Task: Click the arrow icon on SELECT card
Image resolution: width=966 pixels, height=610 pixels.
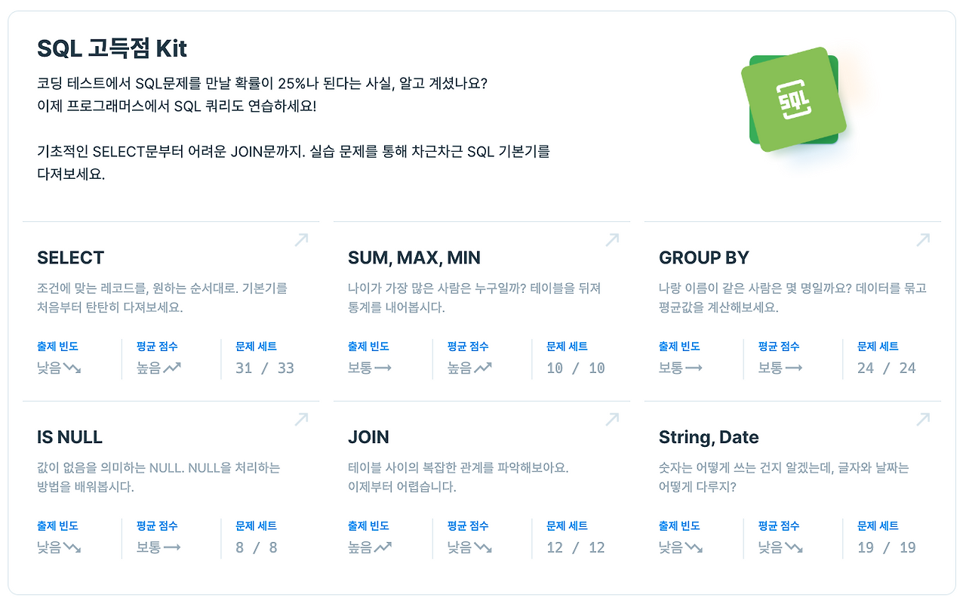Action: [301, 240]
